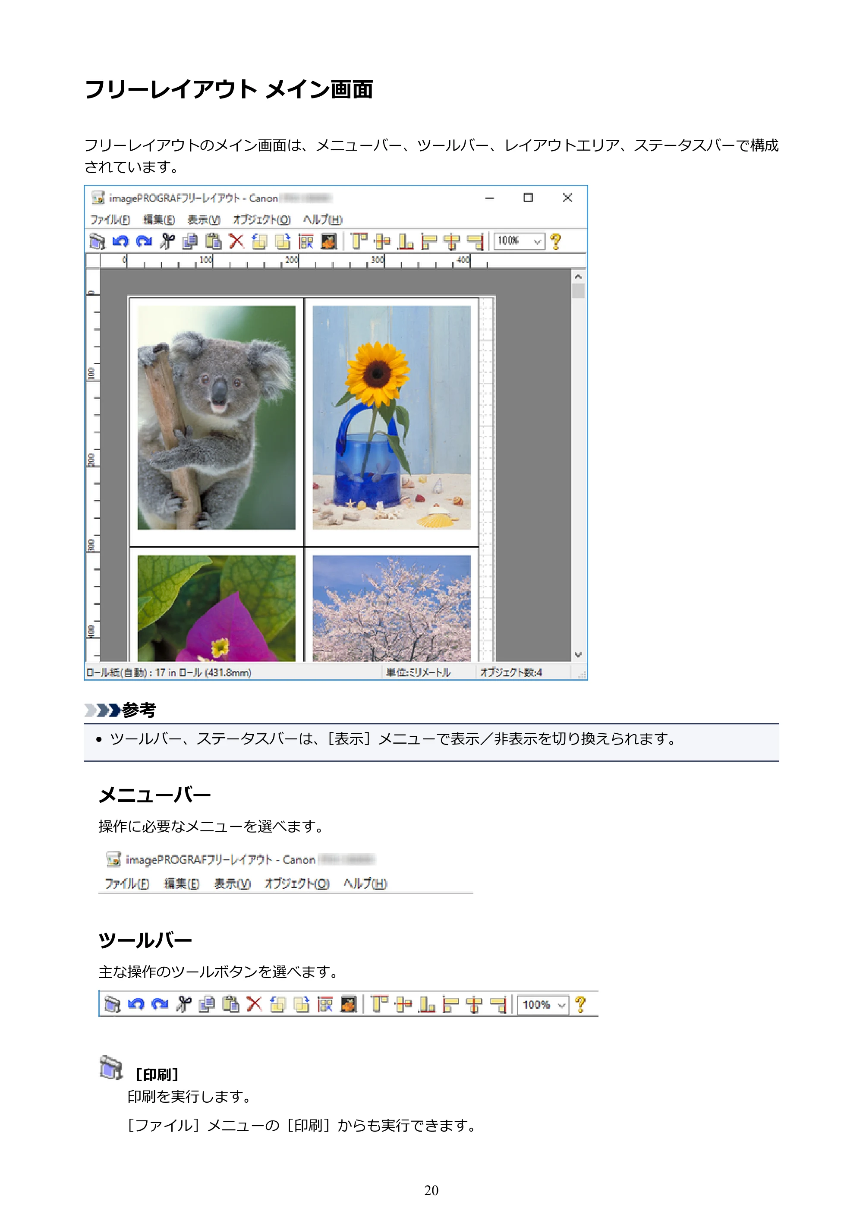This screenshot has width=863, height=1221.
Task: Click the large printer icon beside [印刷] heading
Action: (111, 1068)
